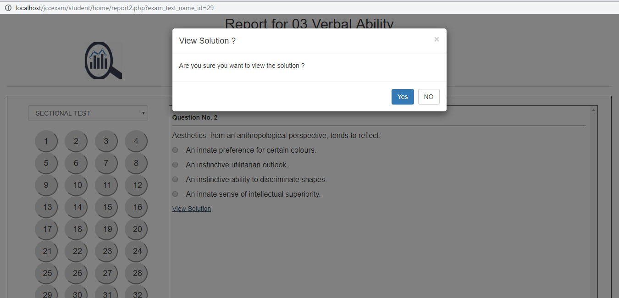This screenshot has height=298, width=619.
Task: Navigate to question 18 circle
Action: (x=76, y=229)
